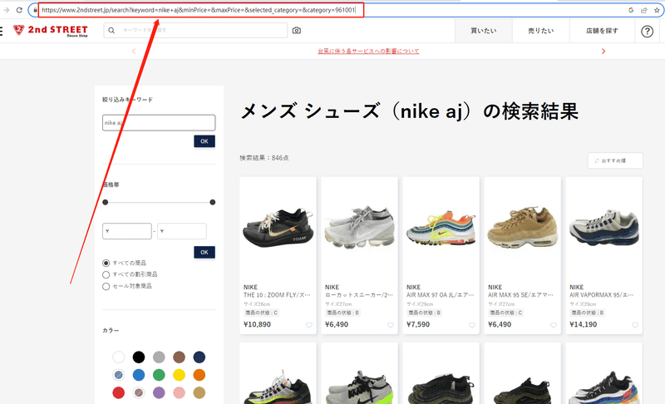This screenshot has width=665, height=404.
Task: Filter by navy color swatch
Action: (199, 357)
